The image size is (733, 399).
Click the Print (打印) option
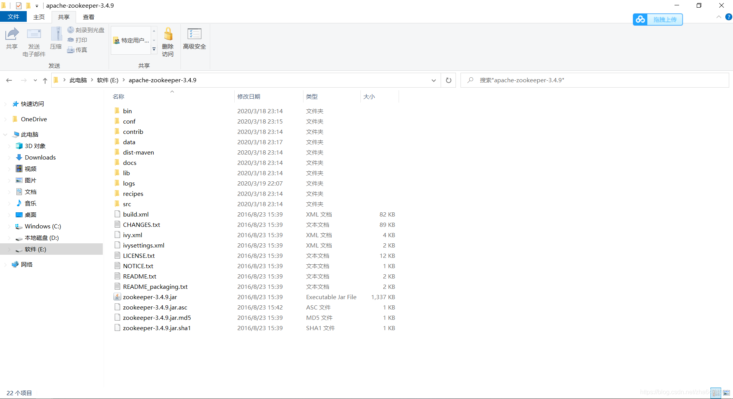click(x=78, y=40)
